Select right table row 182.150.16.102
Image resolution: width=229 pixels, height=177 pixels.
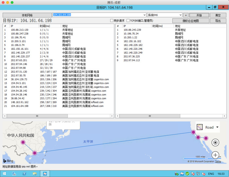pyautogui.click(x=171, y=41)
